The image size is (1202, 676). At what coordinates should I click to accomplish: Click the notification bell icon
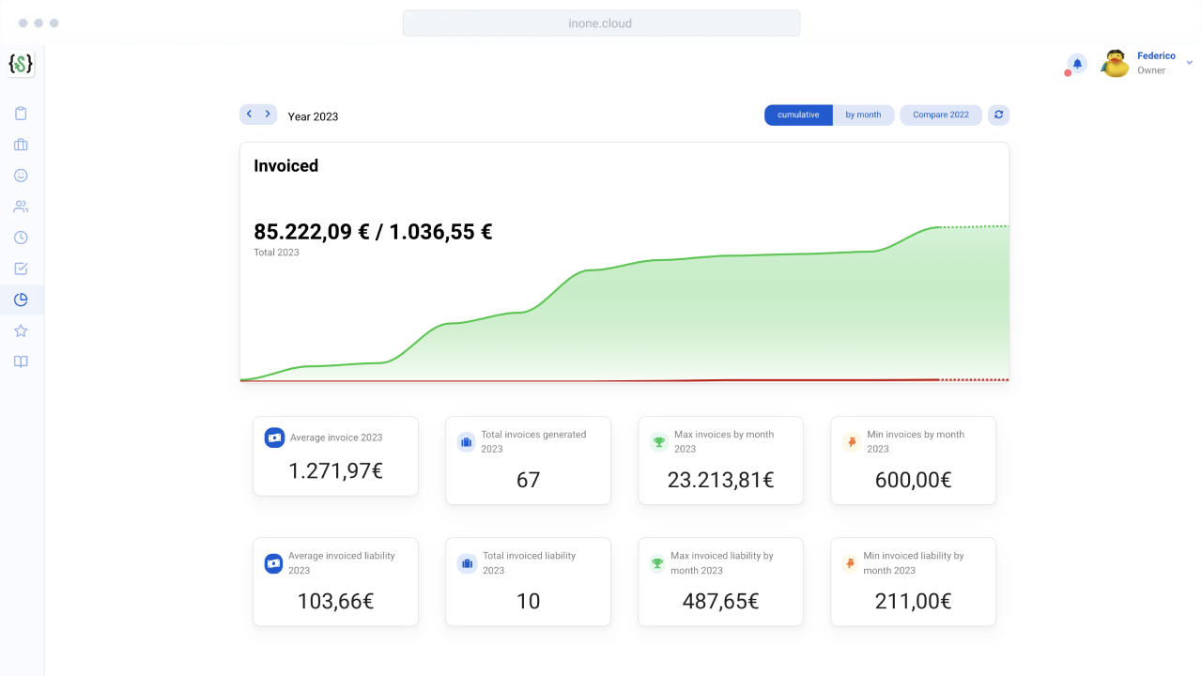point(1077,64)
